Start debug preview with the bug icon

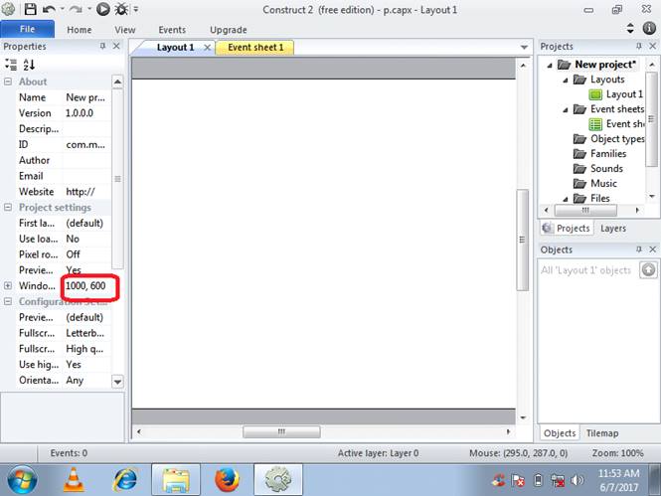pyautogui.click(x=121, y=9)
